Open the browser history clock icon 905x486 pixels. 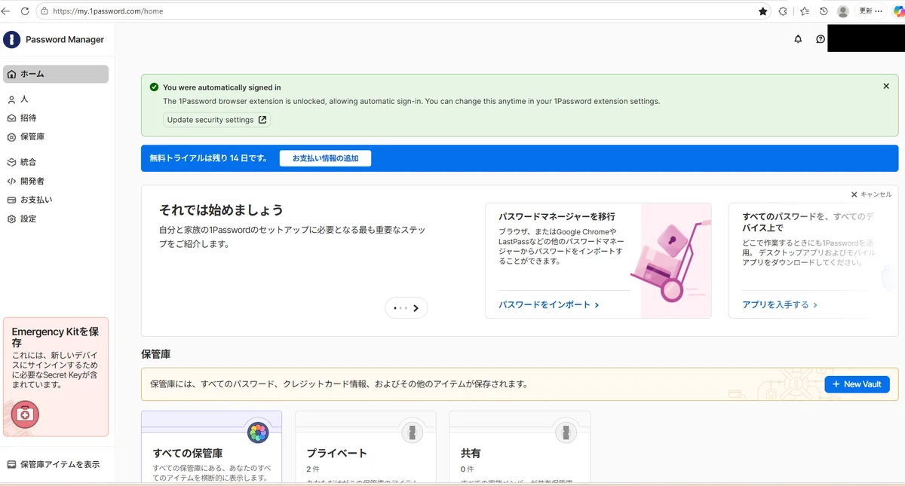click(824, 11)
